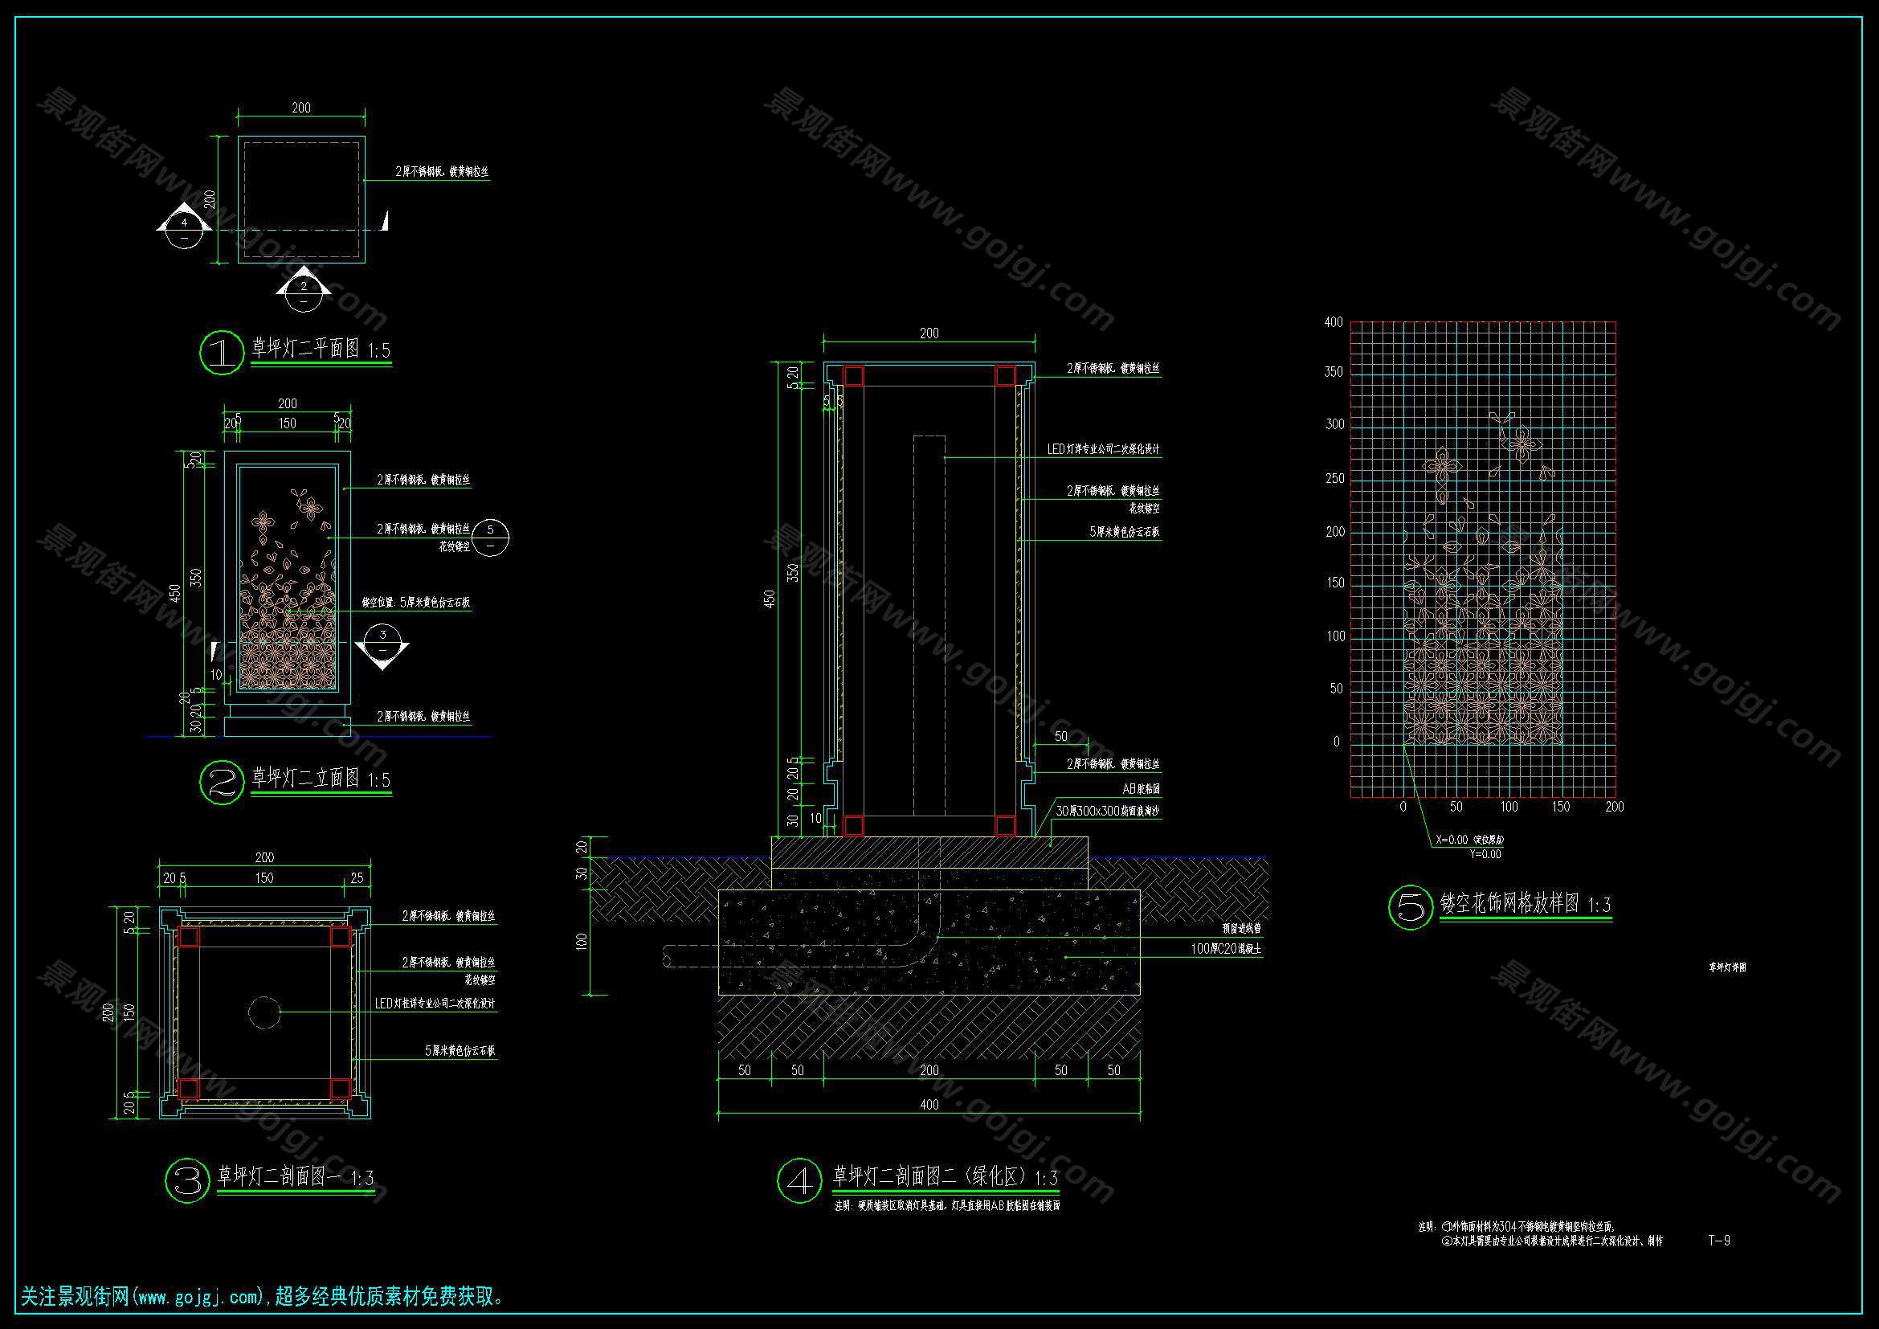
Task: Select the LED annotation in section drawing 4
Action: point(1103,449)
